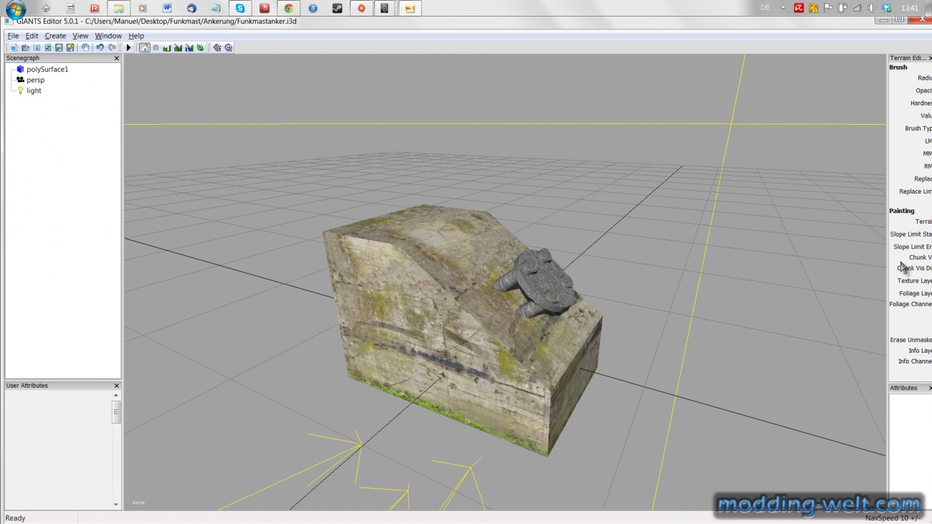Open Steam from the taskbar
The width and height of the screenshot is (932, 524).
coord(337,9)
